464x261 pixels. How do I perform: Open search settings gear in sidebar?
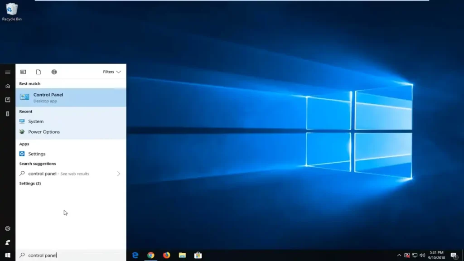point(8,229)
